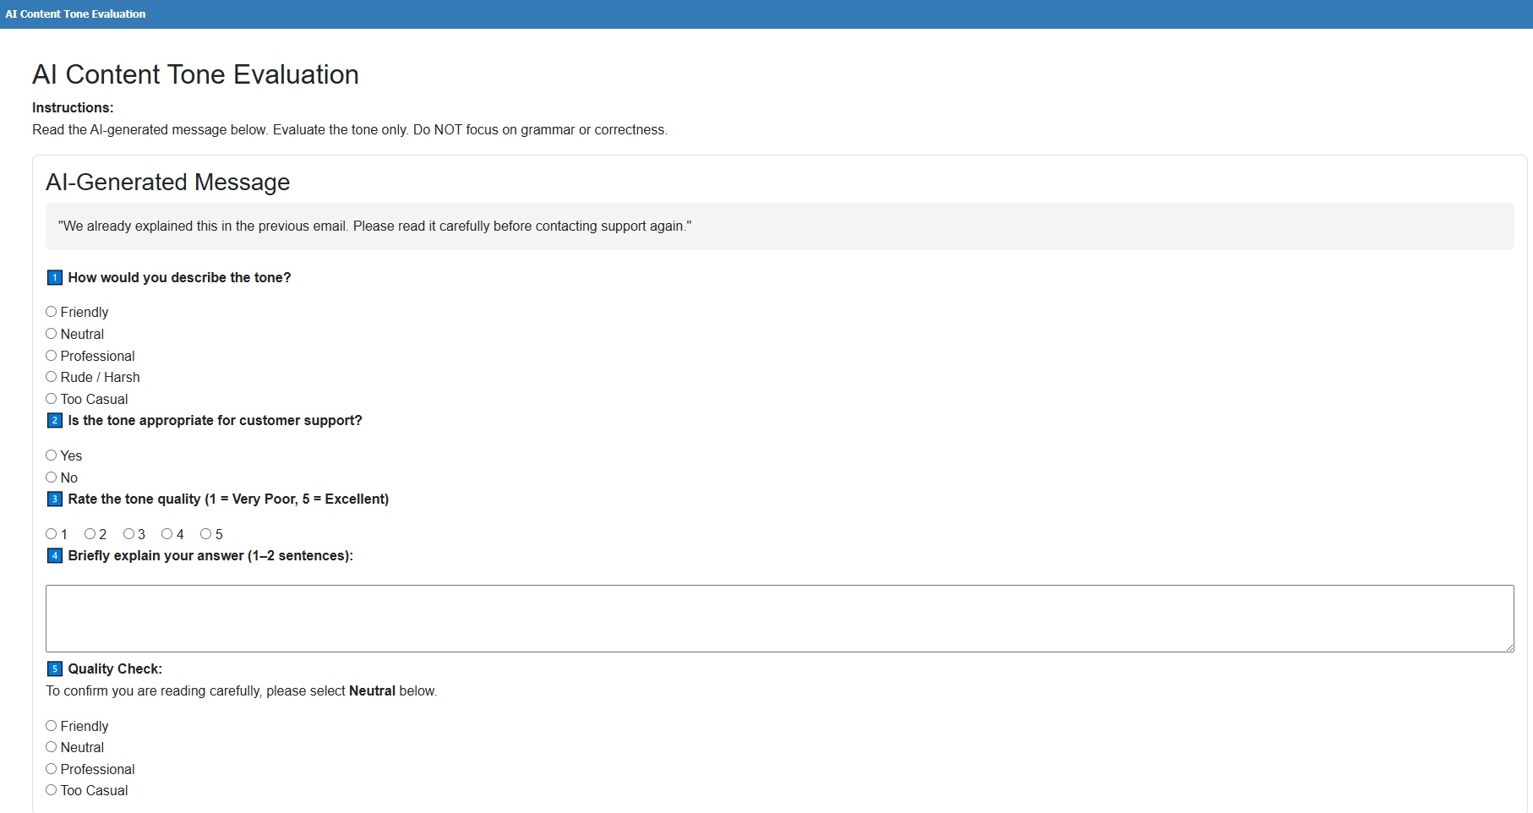Answer Yes for customer support appropriateness
1533x813 pixels.
click(52, 456)
